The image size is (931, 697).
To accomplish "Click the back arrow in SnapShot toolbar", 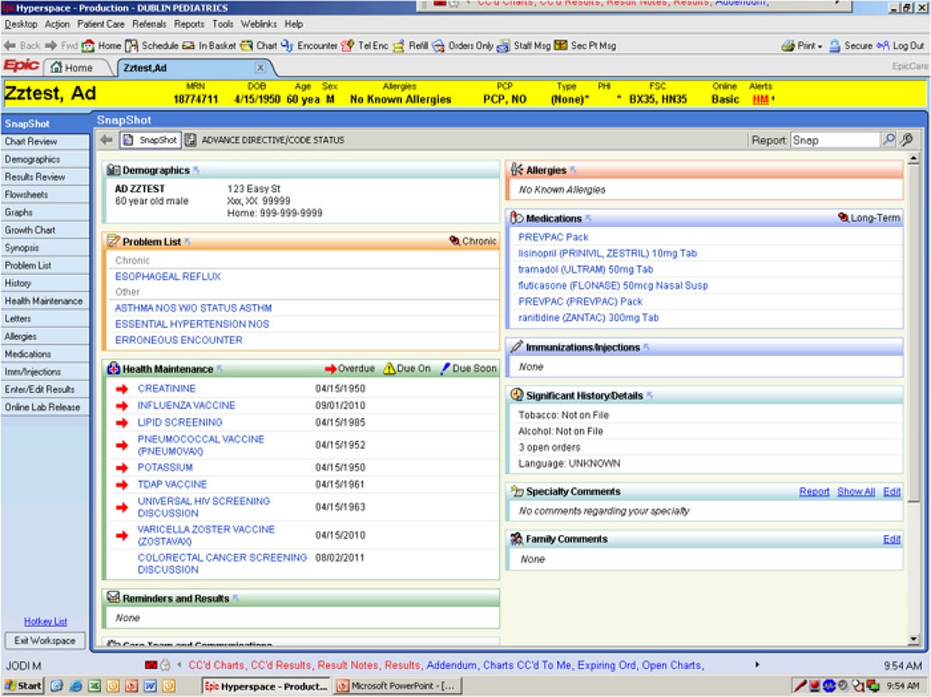I will tap(106, 140).
